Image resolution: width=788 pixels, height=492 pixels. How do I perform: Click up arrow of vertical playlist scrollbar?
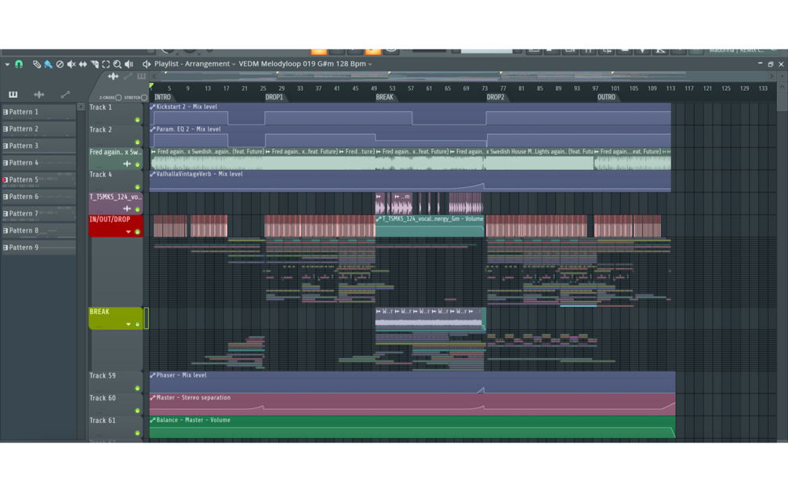(782, 87)
